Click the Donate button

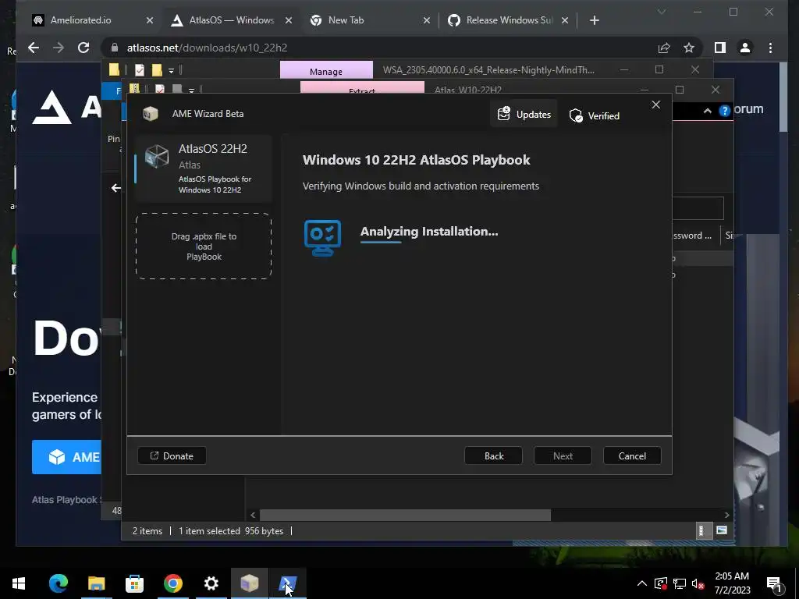172,455
